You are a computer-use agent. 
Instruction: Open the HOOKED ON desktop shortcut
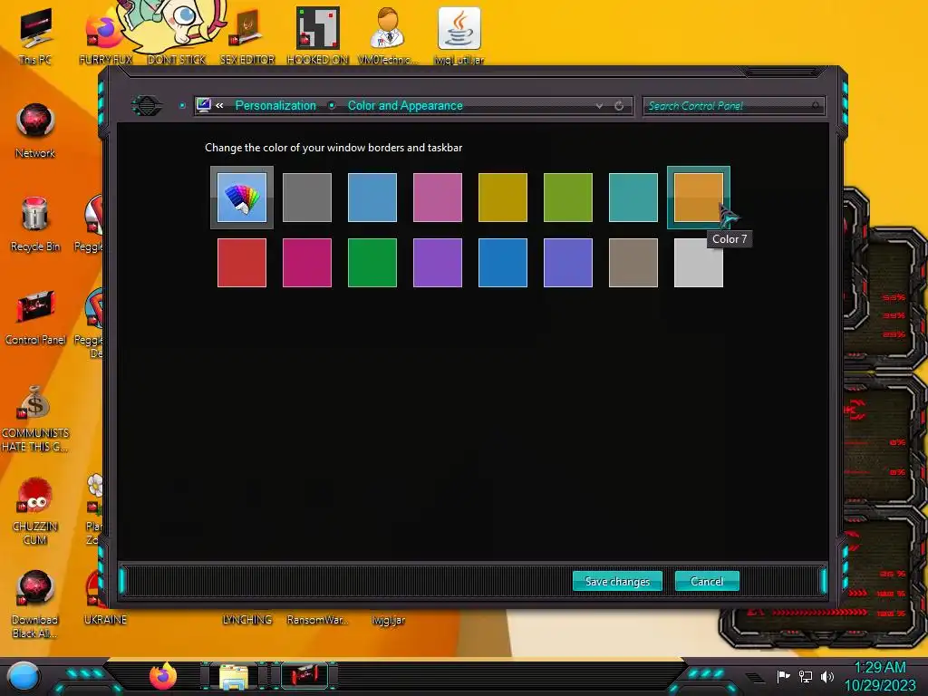(x=318, y=36)
